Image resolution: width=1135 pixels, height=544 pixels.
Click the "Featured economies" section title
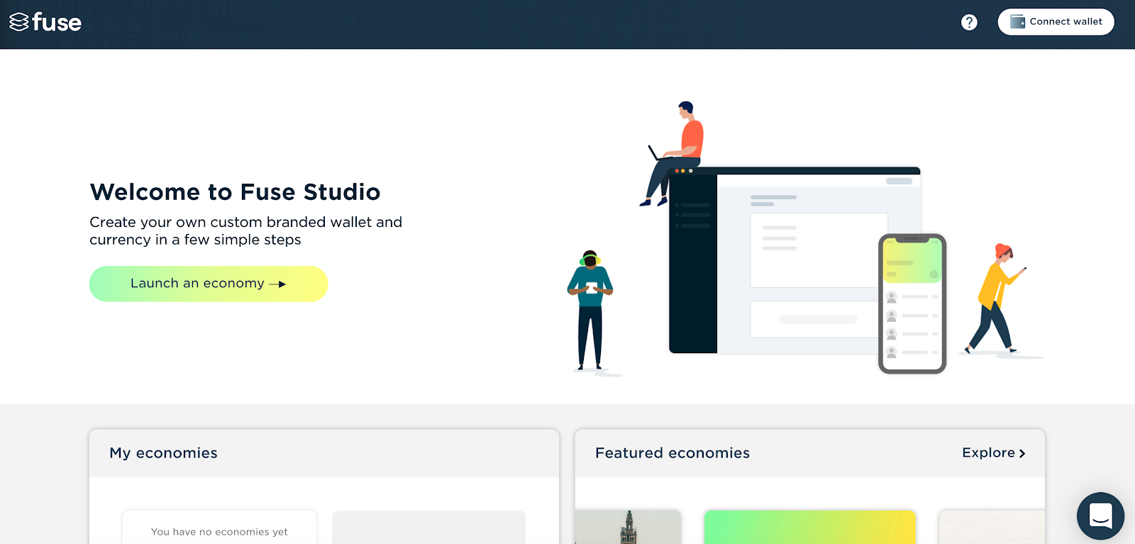[672, 453]
